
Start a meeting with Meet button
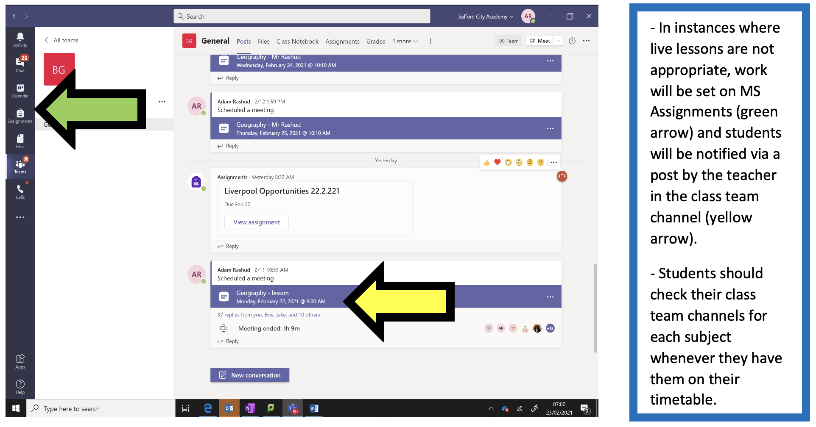pos(539,41)
